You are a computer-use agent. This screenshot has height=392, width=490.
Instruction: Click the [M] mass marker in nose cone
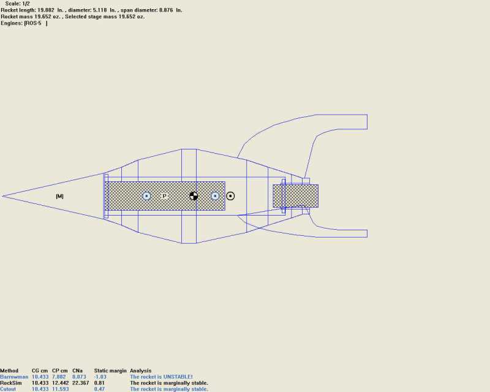click(59, 196)
